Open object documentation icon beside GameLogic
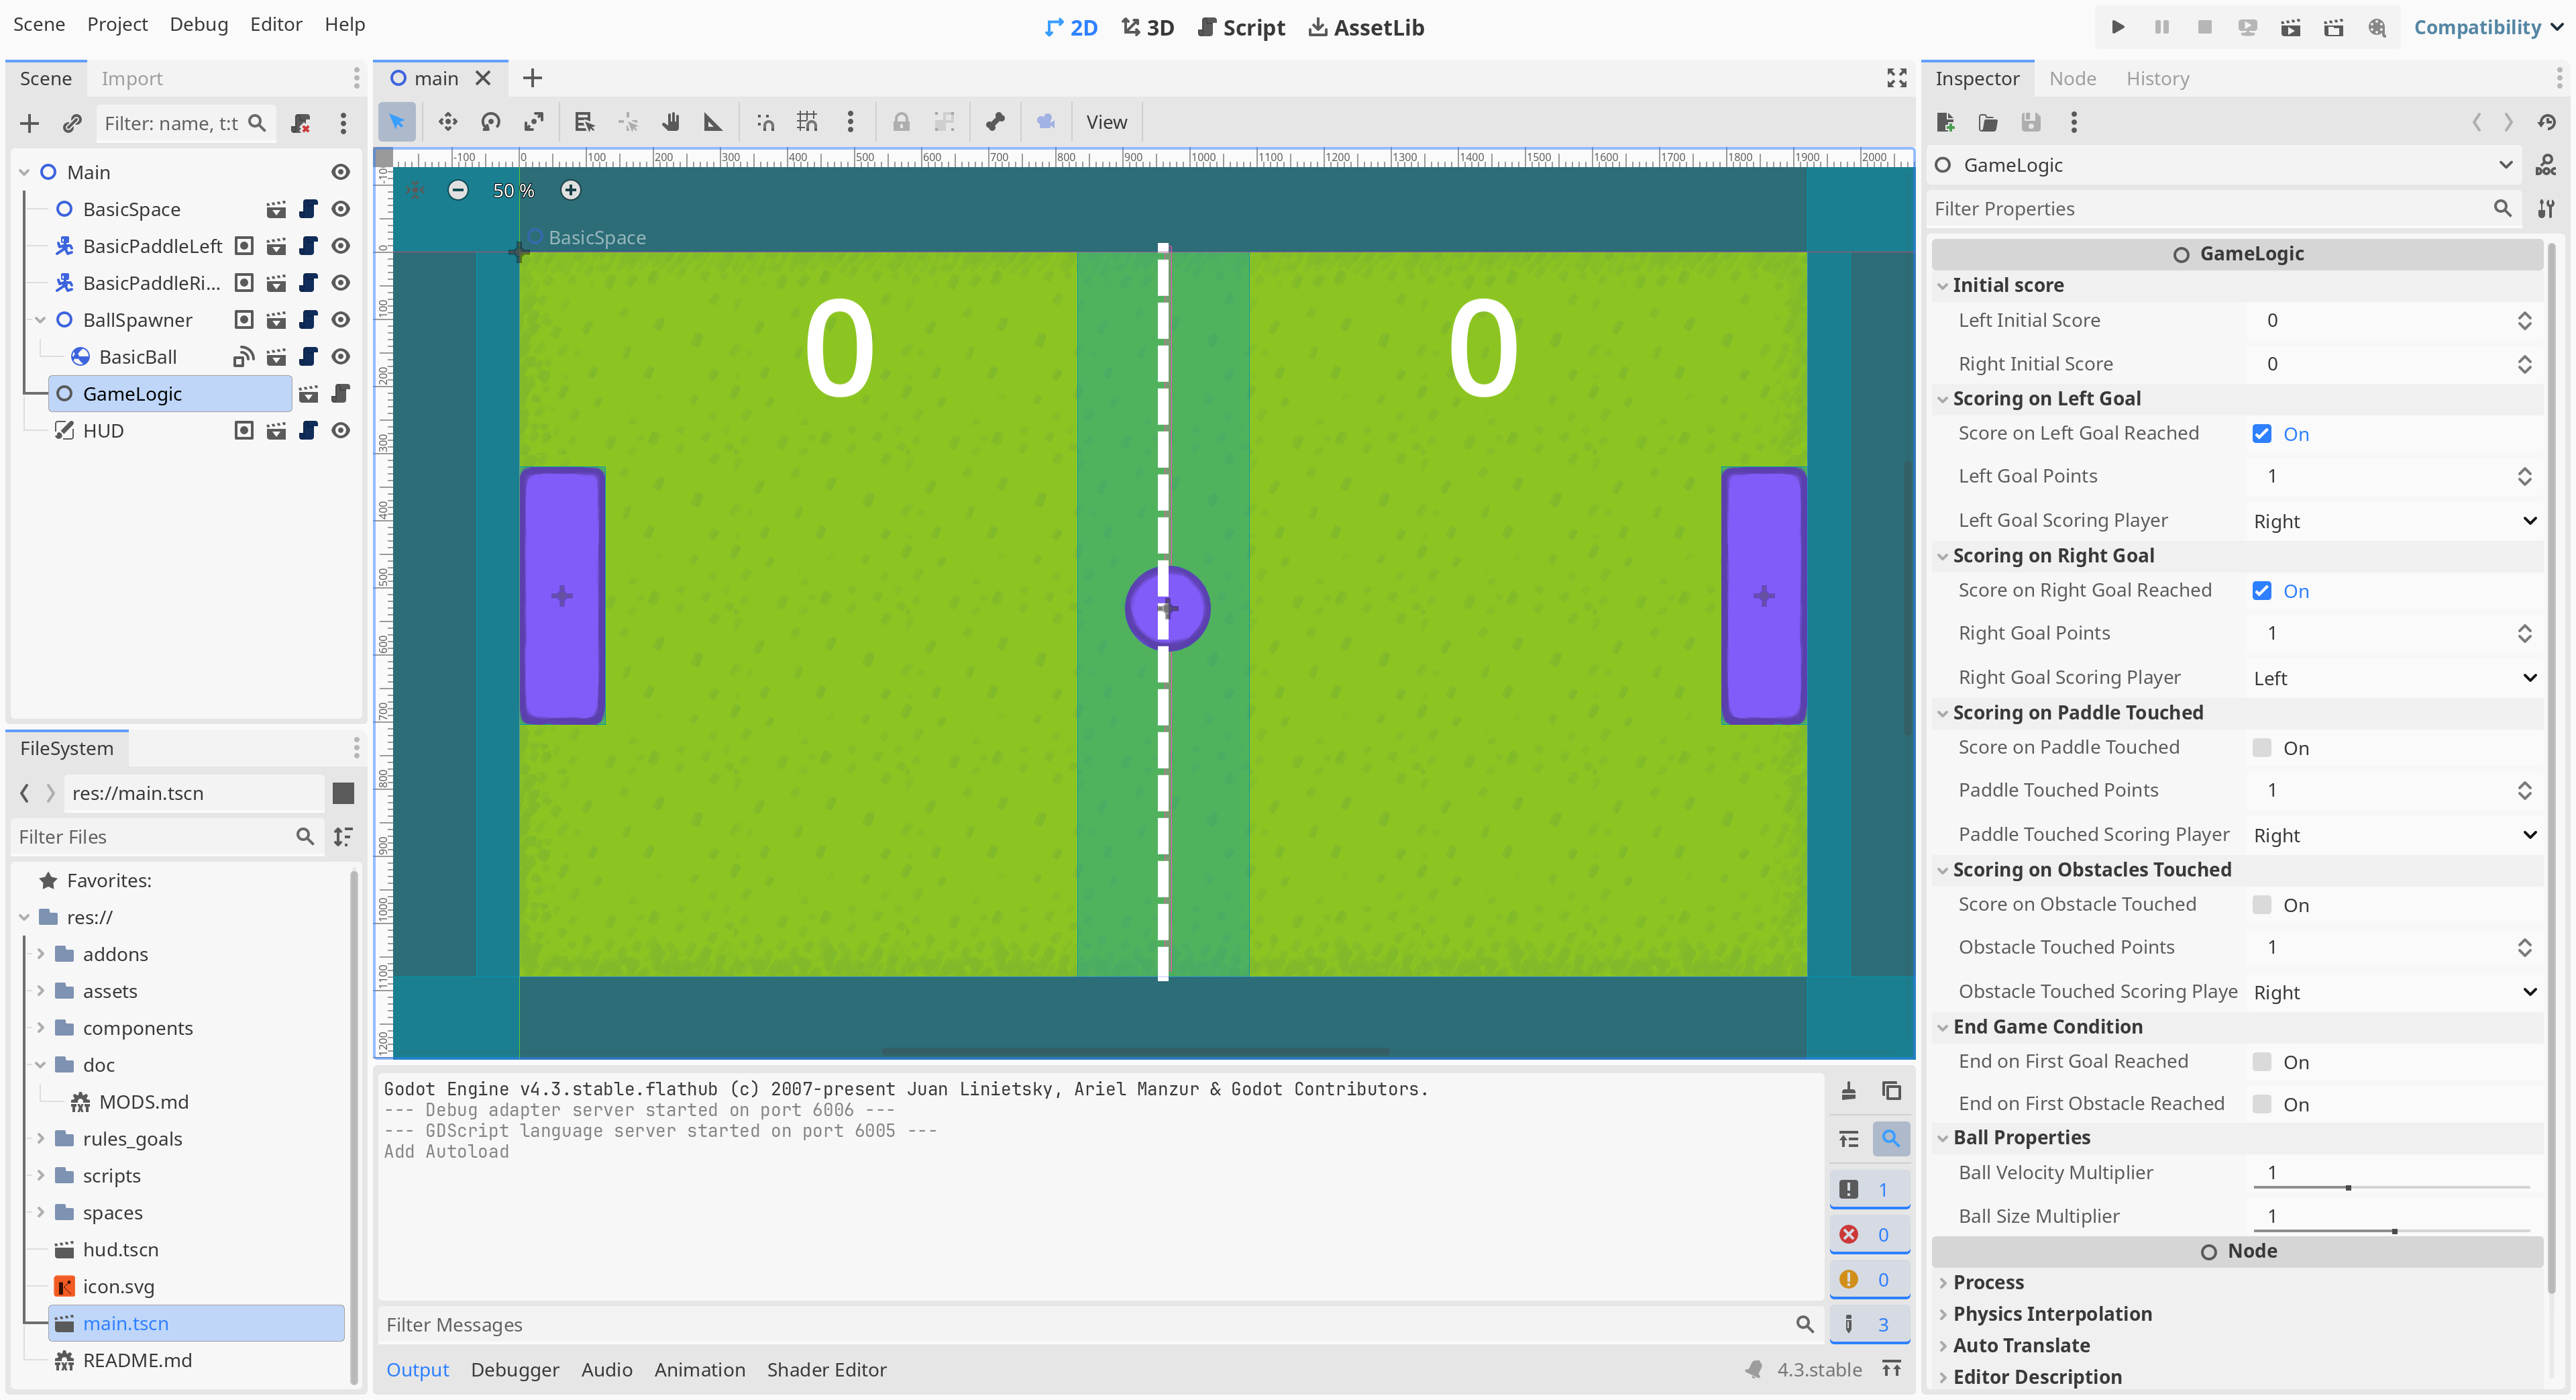The height and width of the screenshot is (1400, 2576). pyautogui.click(x=2546, y=165)
